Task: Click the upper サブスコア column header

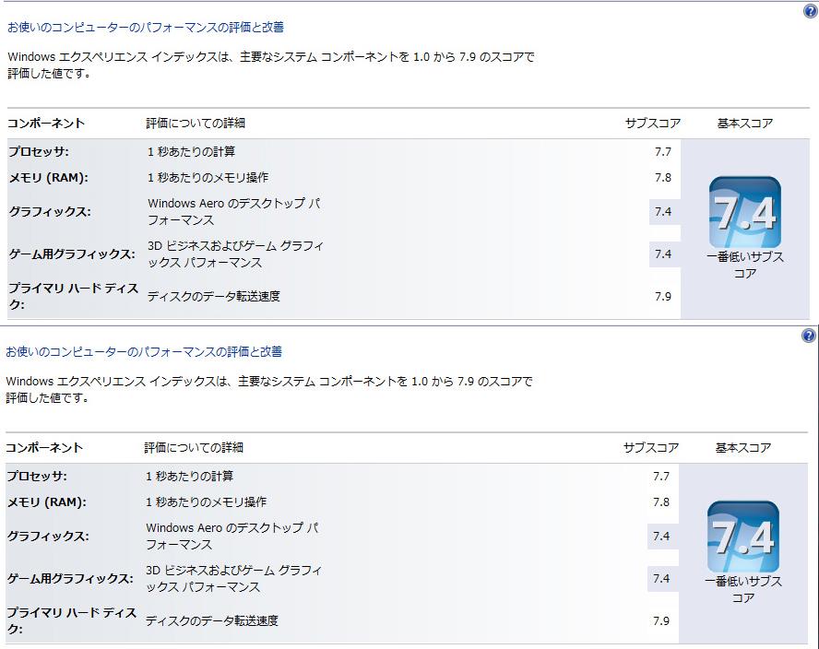Action: pos(653,124)
